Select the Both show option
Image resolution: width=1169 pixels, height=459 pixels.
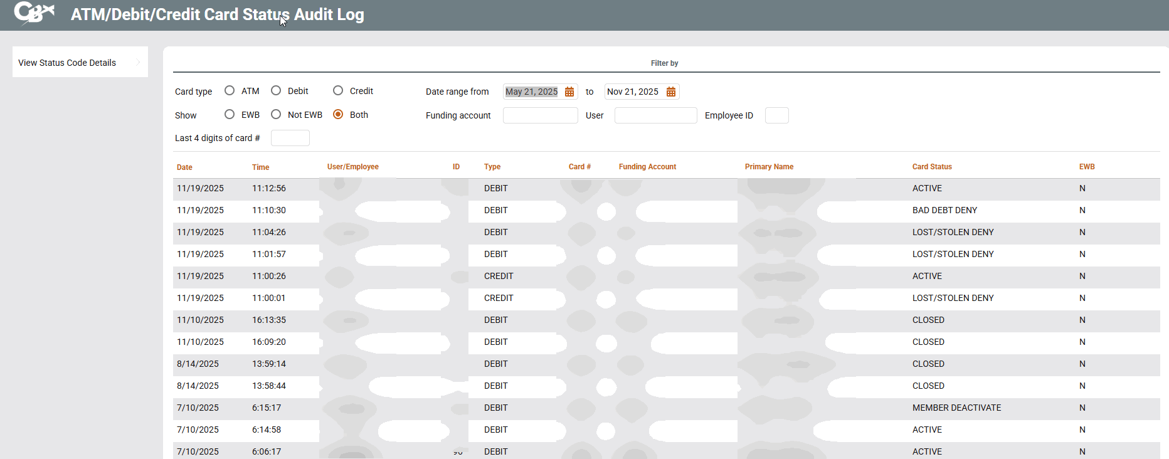pos(338,115)
